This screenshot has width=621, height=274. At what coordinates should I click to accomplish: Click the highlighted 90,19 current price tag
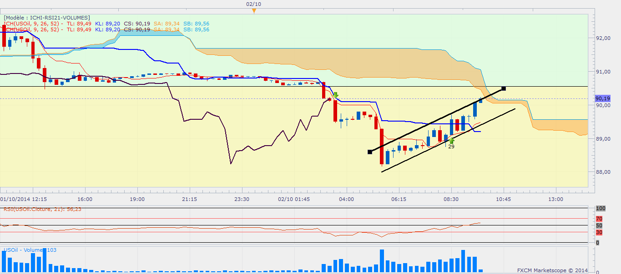602,98
